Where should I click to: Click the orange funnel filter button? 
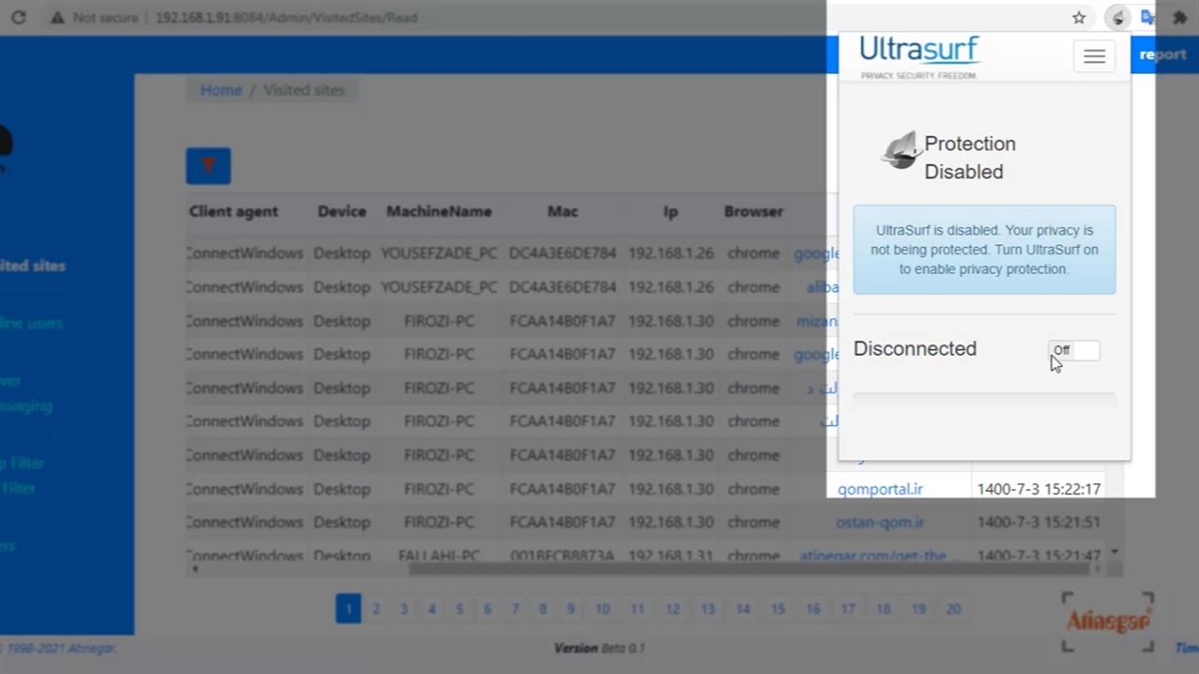point(208,166)
